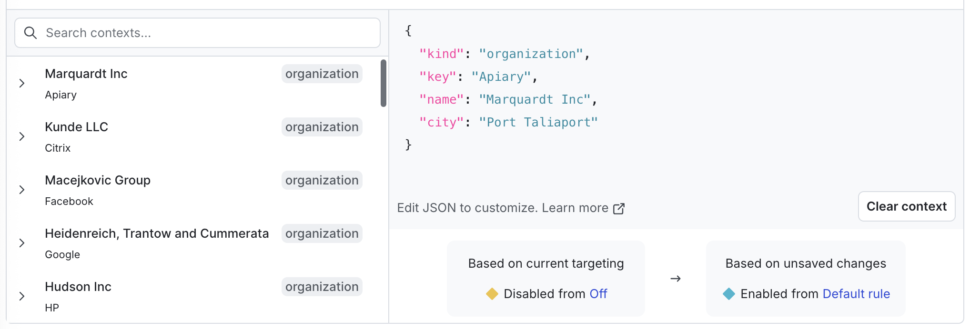
Task: Select the Kunde LLC context
Action: coord(77,127)
